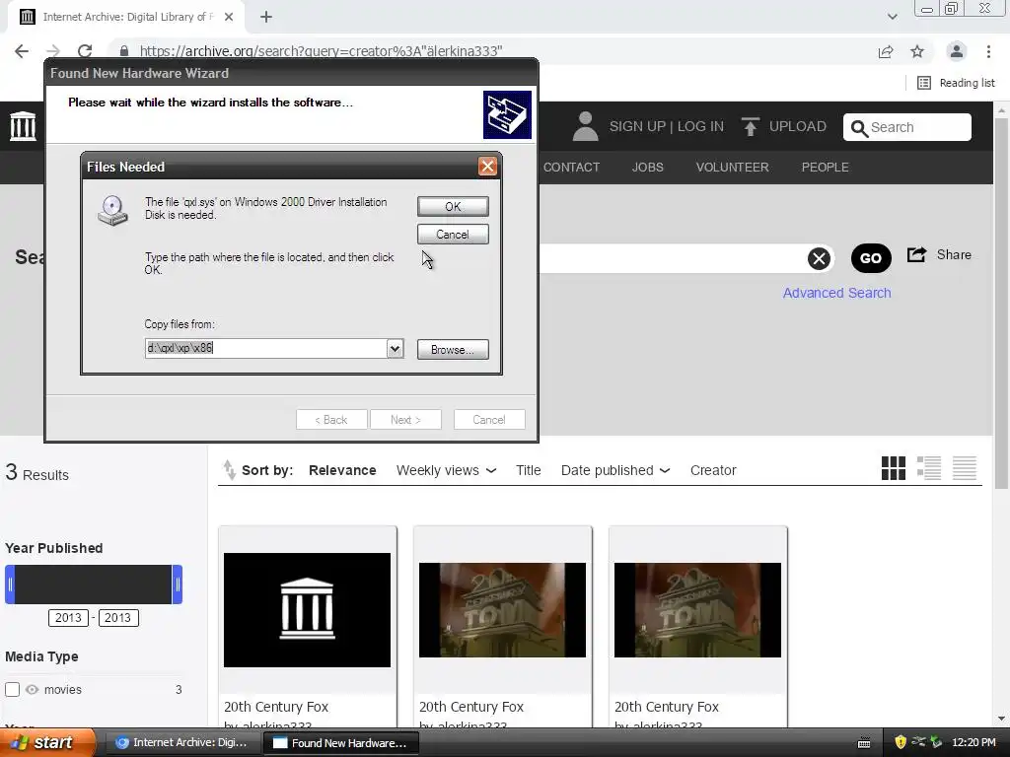Open the PEOPLE menu item
The image size is (1010, 757).
826,168
